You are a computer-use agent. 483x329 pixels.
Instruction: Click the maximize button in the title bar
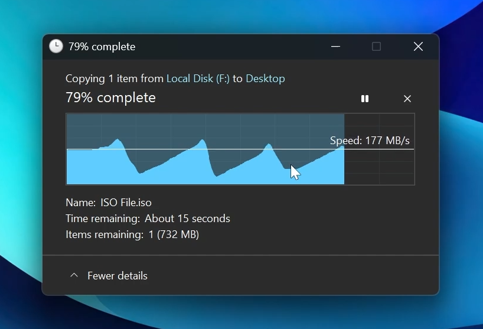pyautogui.click(x=376, y=47)
